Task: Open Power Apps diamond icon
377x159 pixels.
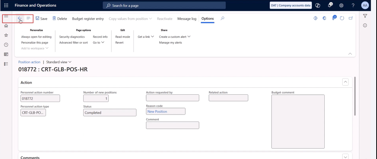Action: (x=315, y=18)
